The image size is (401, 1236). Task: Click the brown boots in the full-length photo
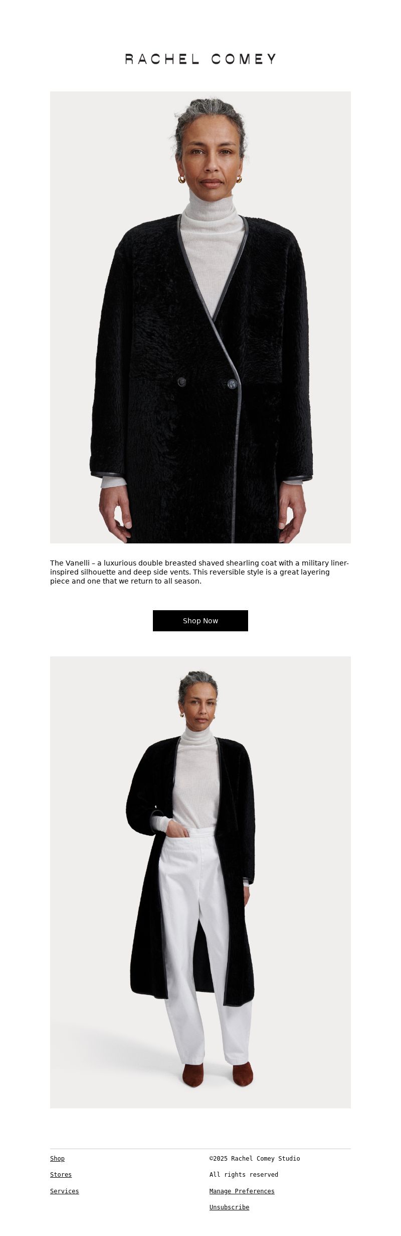click(x=218, y=1074)
